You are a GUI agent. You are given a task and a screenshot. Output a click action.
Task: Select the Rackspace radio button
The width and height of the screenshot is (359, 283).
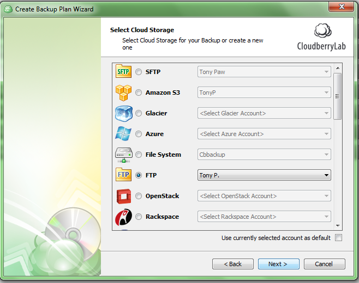(x=139, y=217)
